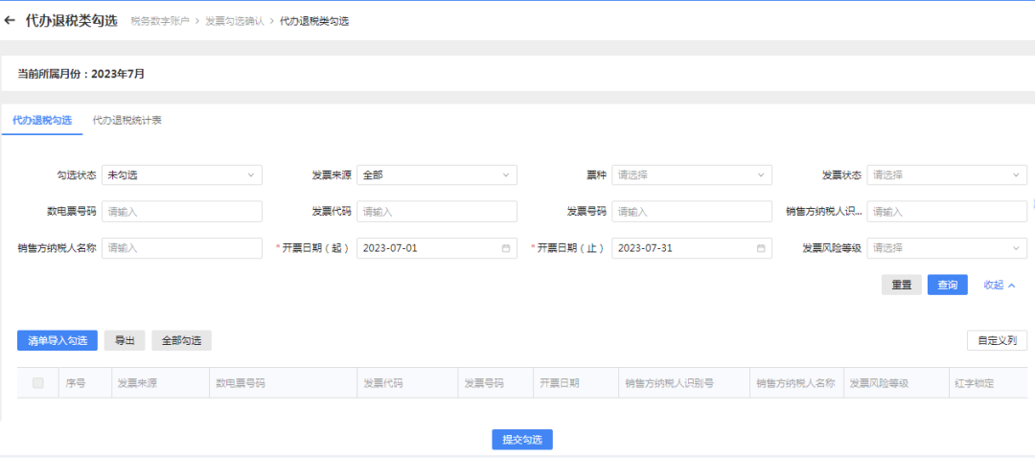Click the 数电票号码 input field
The height and width of the screenshot is (458, 1035).
coord(181,212)
